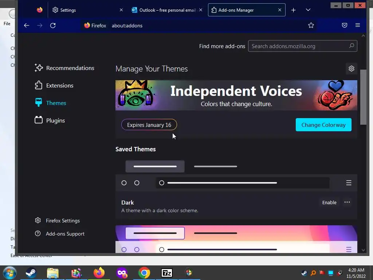The width and height of the screenshot is (373, 280).
Task: Click the WinRAR books icon in taskbar
Action: click(76, 273)
